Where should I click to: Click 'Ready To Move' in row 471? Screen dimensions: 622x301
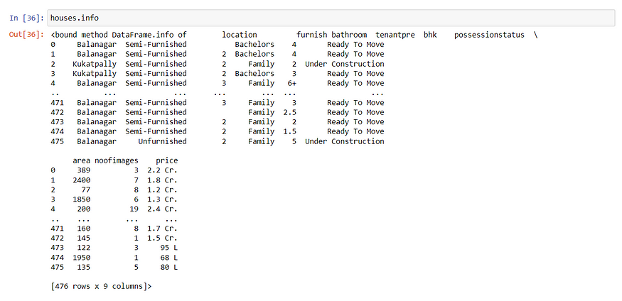[355, 102]
